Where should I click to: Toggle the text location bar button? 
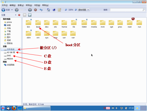pyautogui.click(x=25, y=15)
